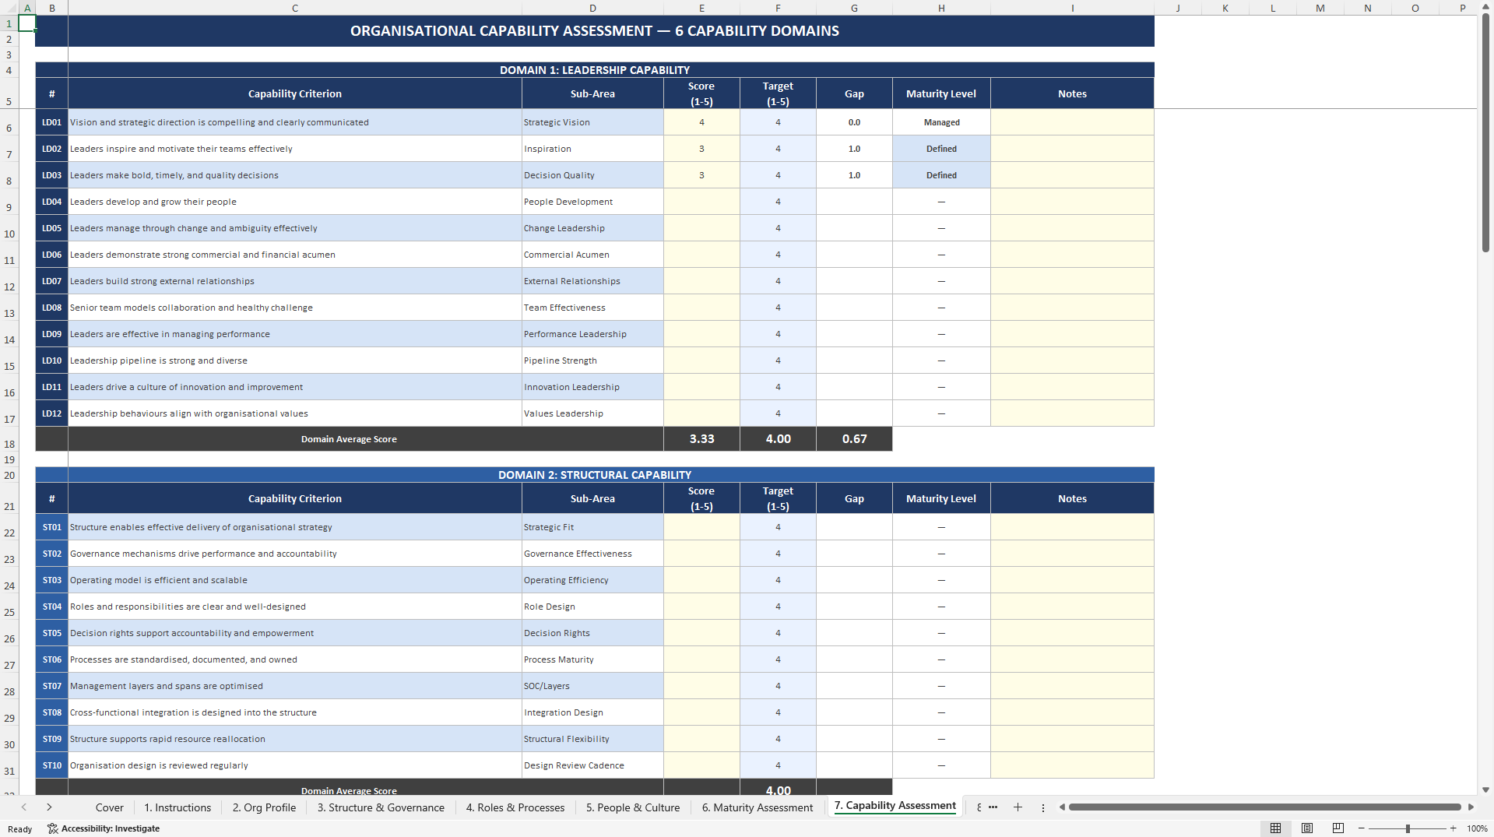Select column I header
1494x837 pixels.
coord(1072,8)
